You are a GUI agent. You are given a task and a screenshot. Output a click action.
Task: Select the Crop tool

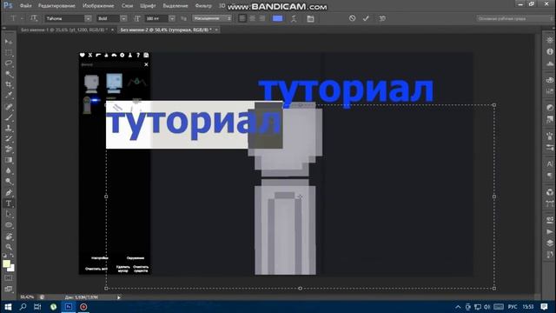pos(9,84)
